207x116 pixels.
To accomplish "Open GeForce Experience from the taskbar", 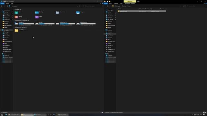I will tap(62, 115).
